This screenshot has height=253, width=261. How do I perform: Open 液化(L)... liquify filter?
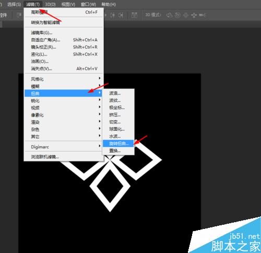click(x=64, y=54)
